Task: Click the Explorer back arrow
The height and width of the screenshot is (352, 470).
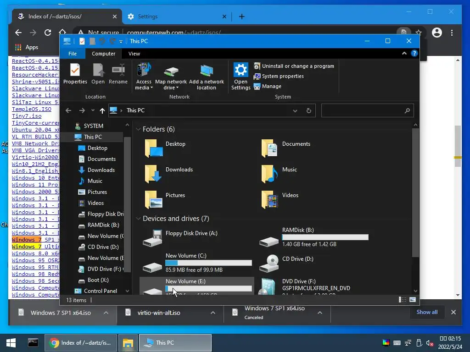Action: 68,111
